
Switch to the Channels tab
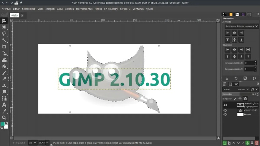coord(230,84)
